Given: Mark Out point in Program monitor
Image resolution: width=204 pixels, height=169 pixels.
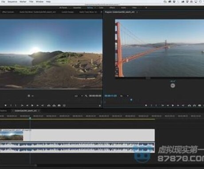Looking at the screenshot, I should [156, 105].
